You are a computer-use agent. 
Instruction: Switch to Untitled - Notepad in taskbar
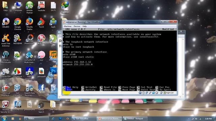click(135, 119)
